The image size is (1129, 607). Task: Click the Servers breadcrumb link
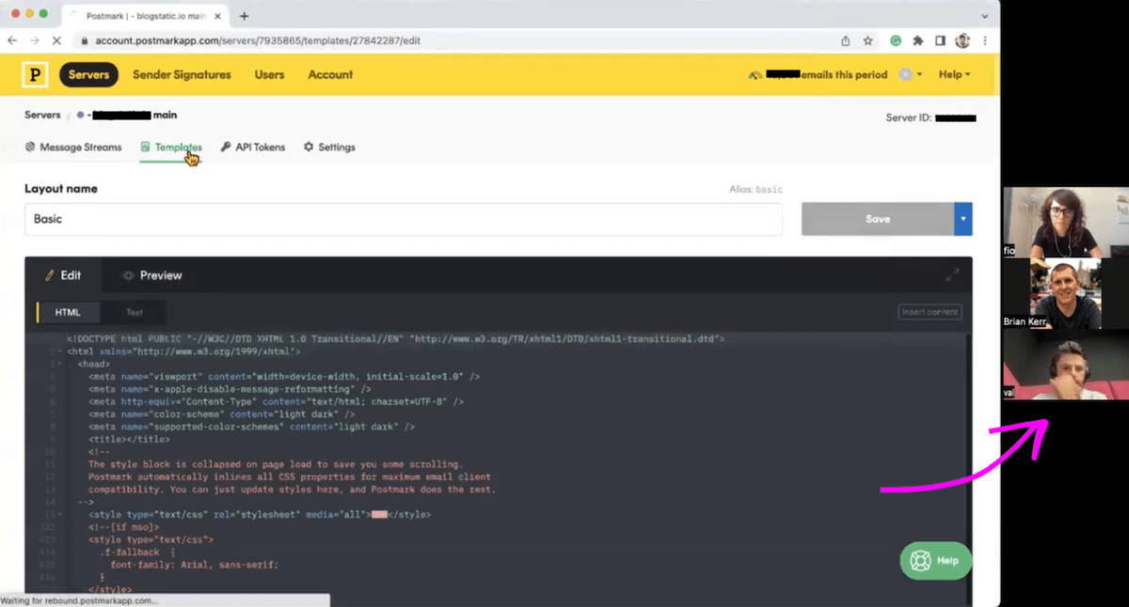[x=42, y=115]
